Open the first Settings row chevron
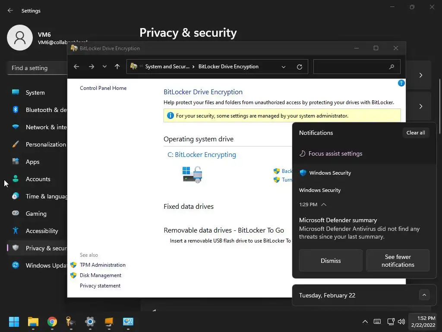 [x=420, y=75]
